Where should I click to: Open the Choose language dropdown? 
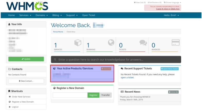pyautogui.click(x=172, y=2)
